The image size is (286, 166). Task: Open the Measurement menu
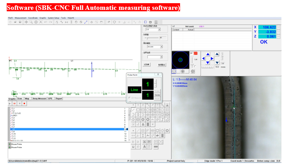click(x=20, y=18)
